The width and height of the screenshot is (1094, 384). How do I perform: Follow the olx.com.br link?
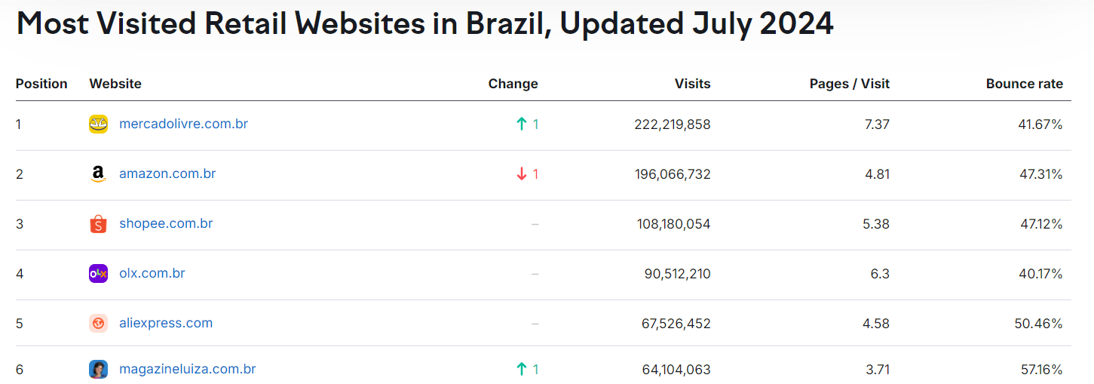click(x=152, y=273)
